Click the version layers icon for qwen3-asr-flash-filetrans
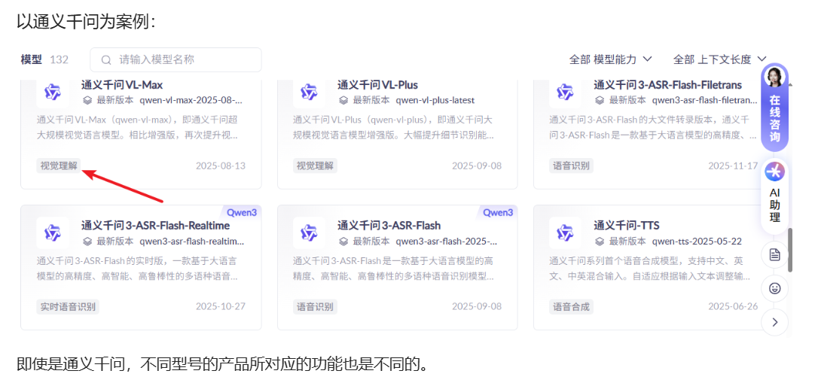The image size is (818, 392). 600,101
